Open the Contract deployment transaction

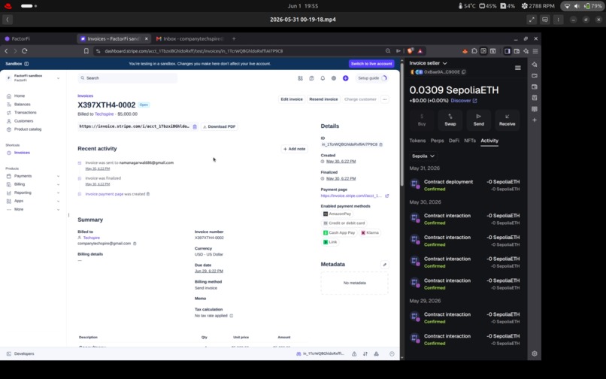(465, 185)
